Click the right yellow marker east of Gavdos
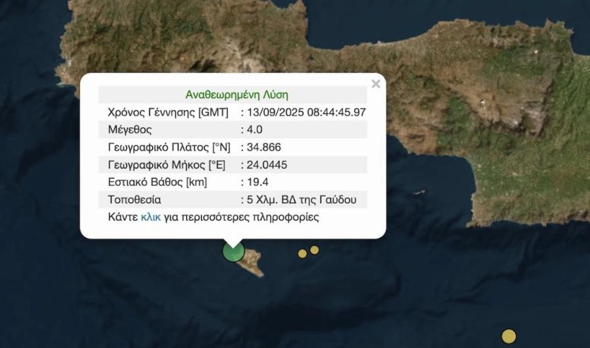 click(315, 250)
